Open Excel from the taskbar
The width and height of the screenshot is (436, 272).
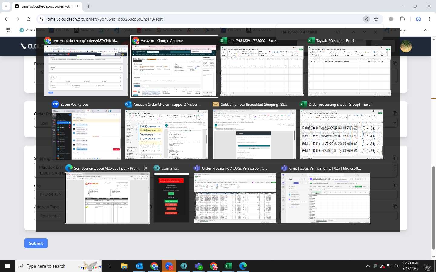[228, 266]
